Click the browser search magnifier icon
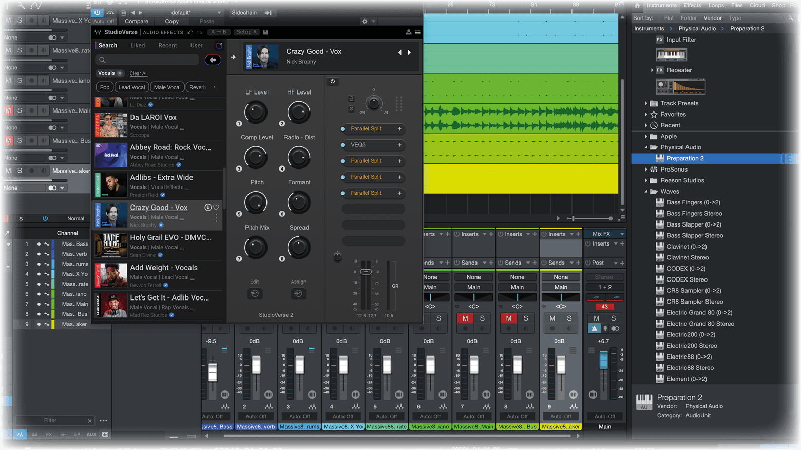This screenshot has width=801, height=450. pos(791,18)
